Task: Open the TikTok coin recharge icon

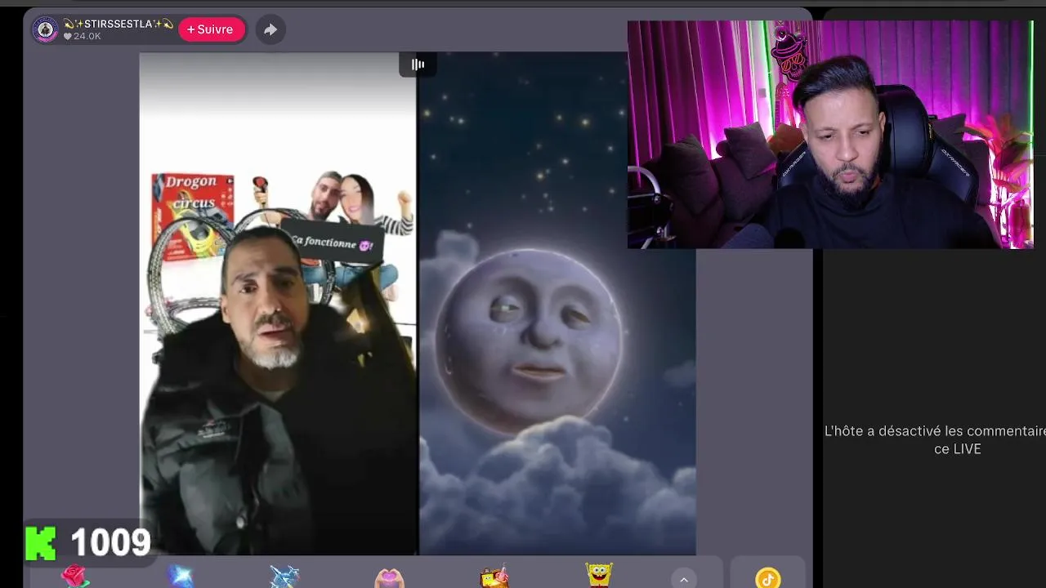Action: (767, 579)
